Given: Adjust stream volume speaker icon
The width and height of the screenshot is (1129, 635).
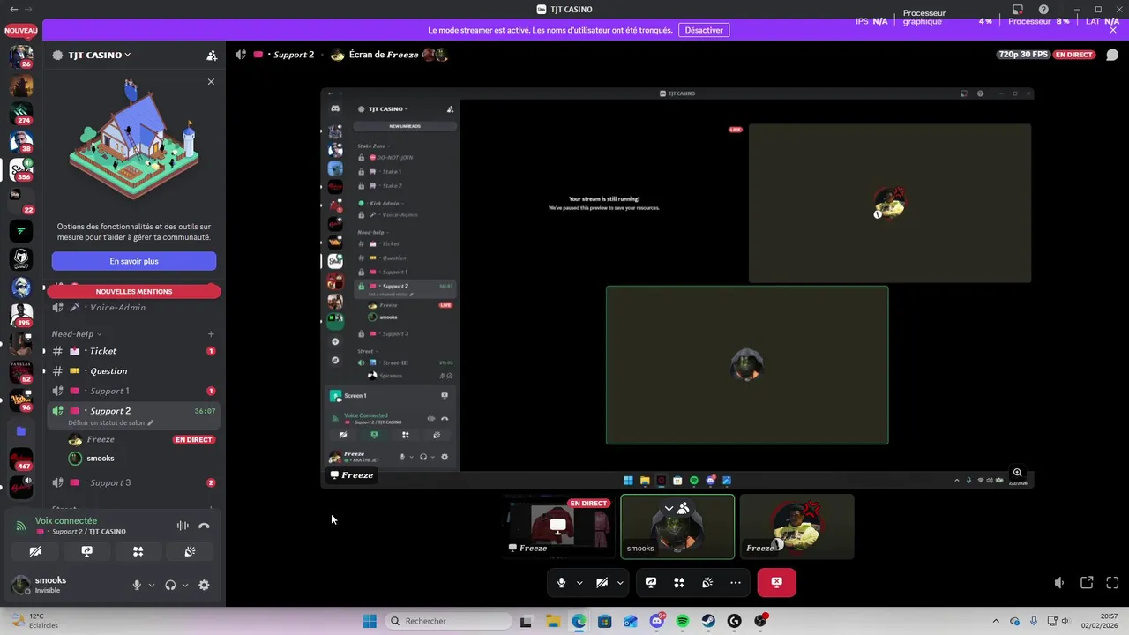Looking at the screenshot, I should (1059, 583).
